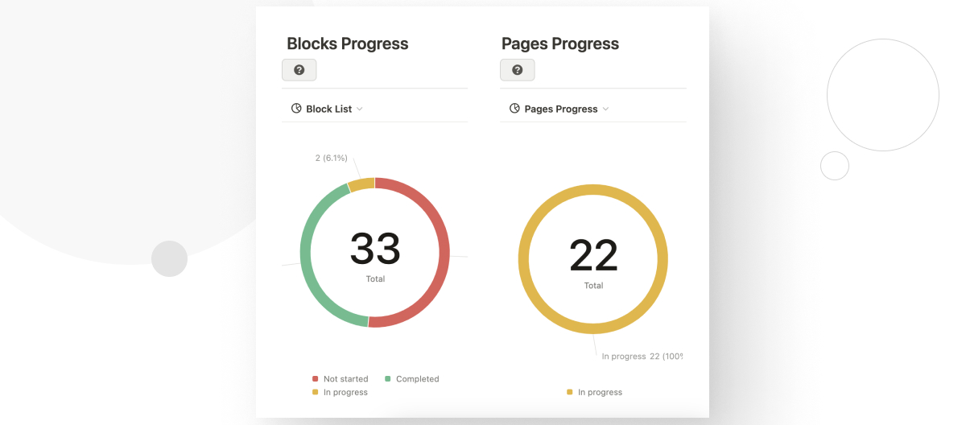
Task: Click the chart icon beside Pages Progress view
Action: [514, 109]
